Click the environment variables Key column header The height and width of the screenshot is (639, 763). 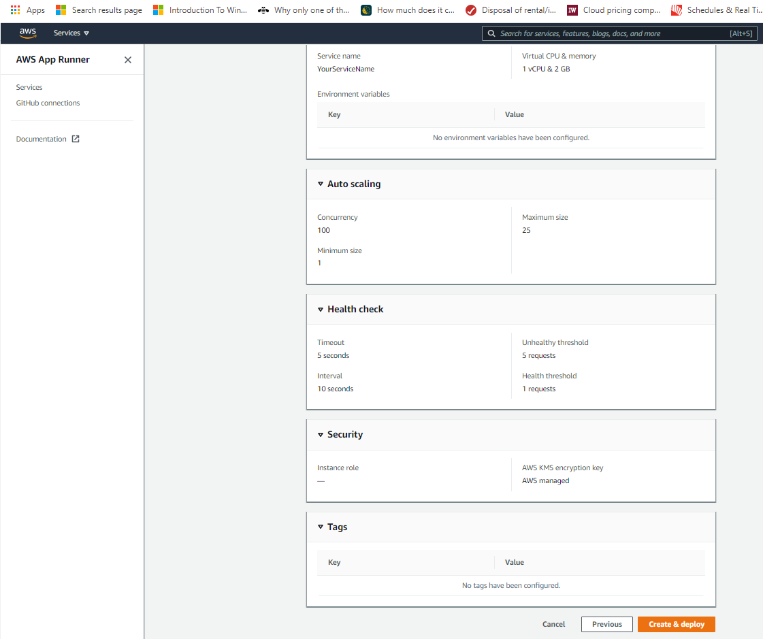point(334,115)
